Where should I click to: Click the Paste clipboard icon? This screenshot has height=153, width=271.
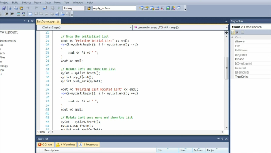pos(21,8)
